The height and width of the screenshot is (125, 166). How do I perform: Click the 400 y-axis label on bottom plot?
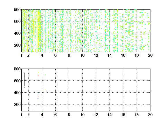point(17,93)
